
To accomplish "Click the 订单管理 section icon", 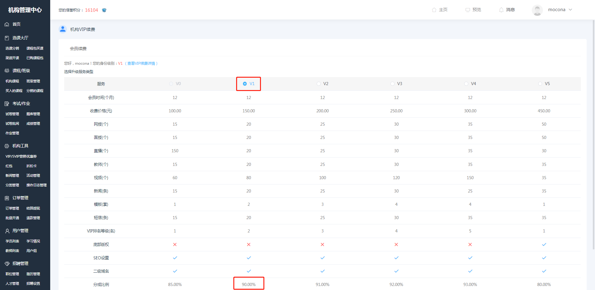I will click(7, 198).
